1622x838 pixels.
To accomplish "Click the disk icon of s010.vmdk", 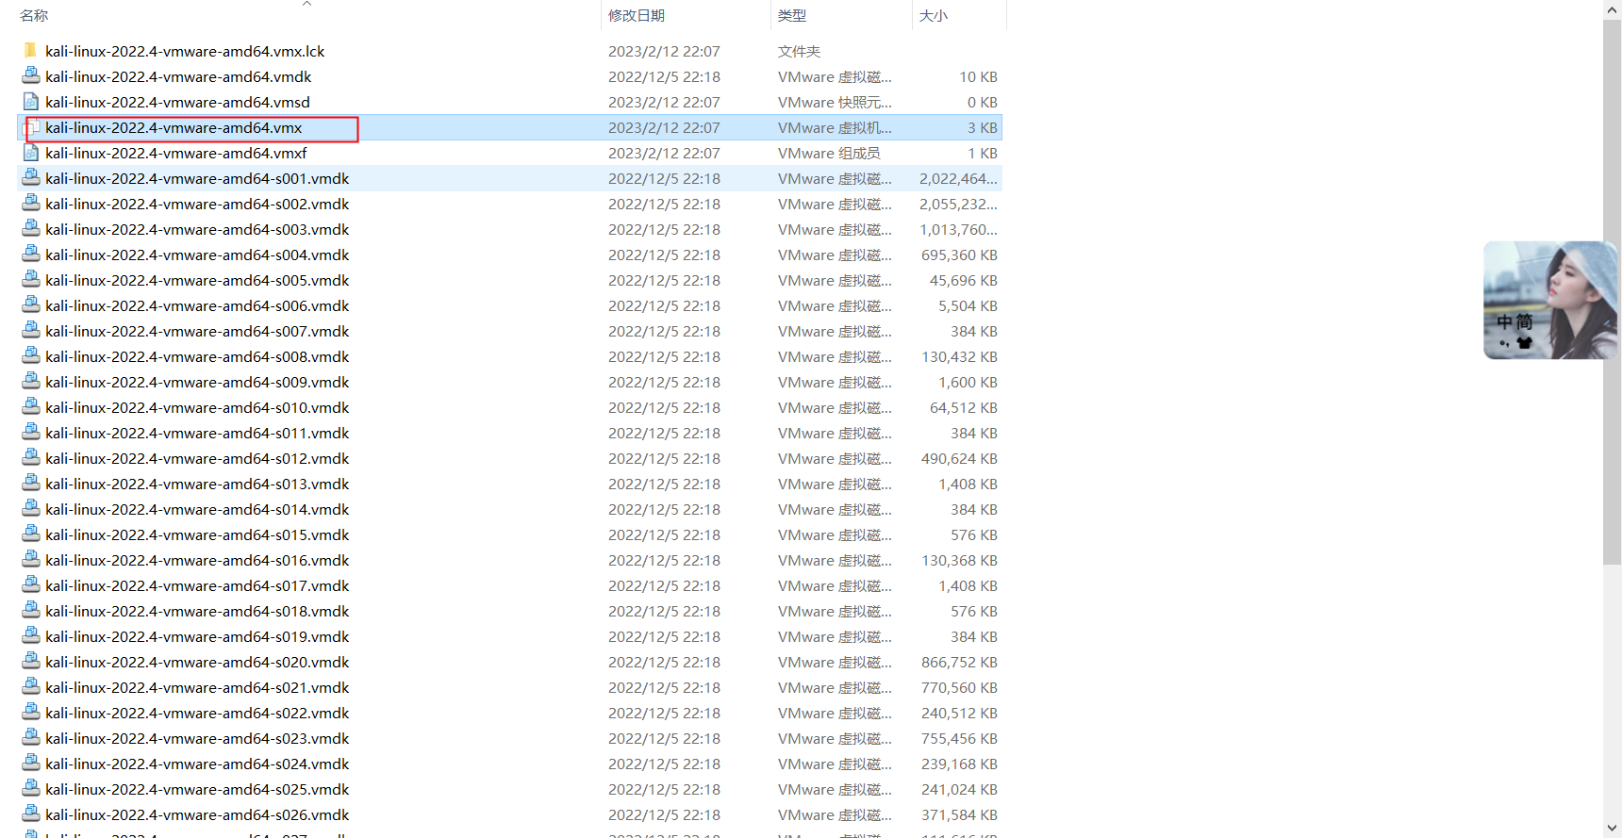I will tap(30, 406).
